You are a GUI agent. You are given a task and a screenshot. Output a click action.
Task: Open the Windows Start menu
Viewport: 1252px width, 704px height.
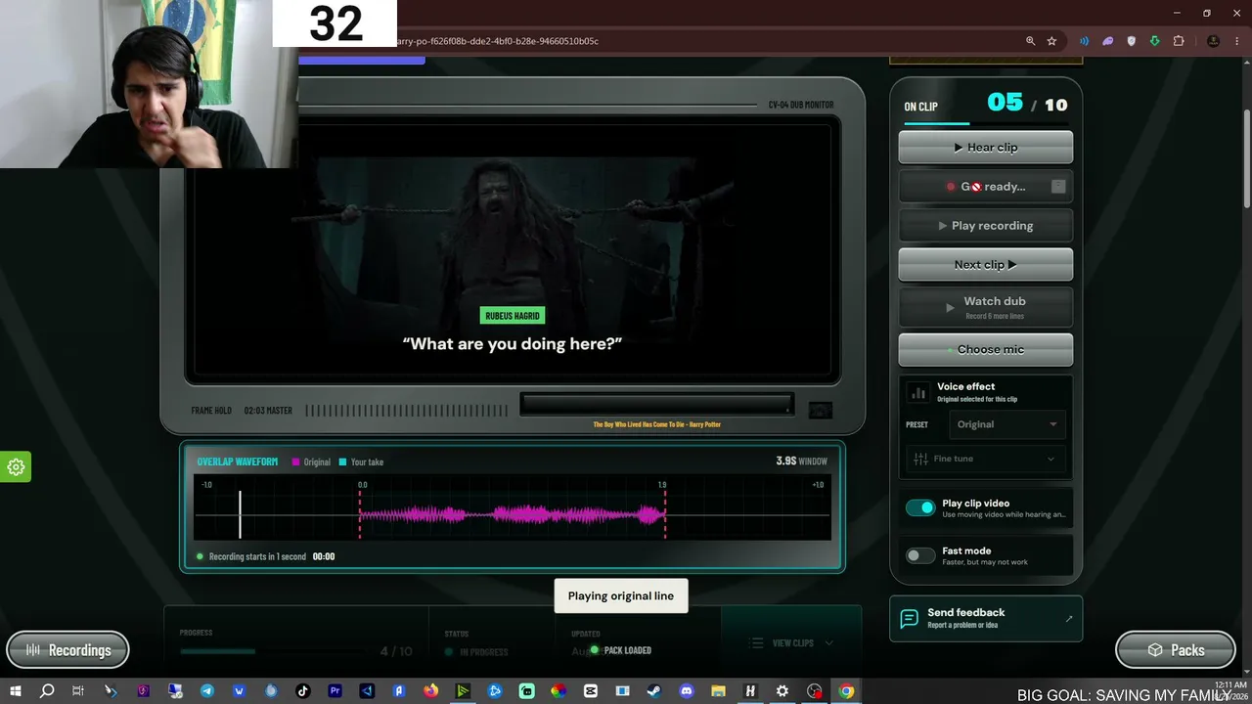(16, 691)
